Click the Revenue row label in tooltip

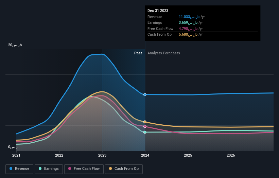(155, 17)
